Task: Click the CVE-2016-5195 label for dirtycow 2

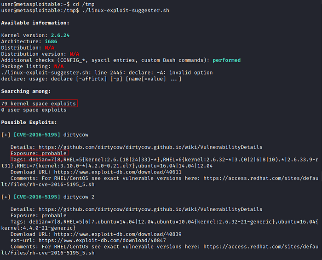Action: pyautogui.click(x=37, y=197)
